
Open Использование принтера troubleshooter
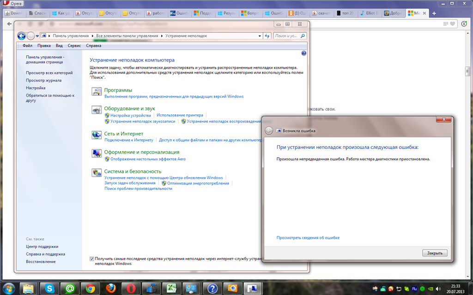click(x=180, y=115)
